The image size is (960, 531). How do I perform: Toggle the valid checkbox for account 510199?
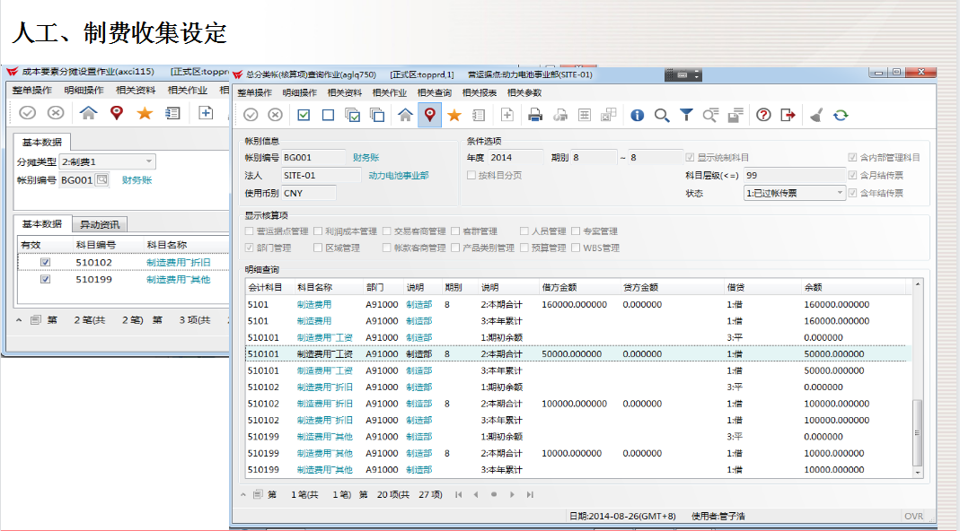tap(45, 279)
